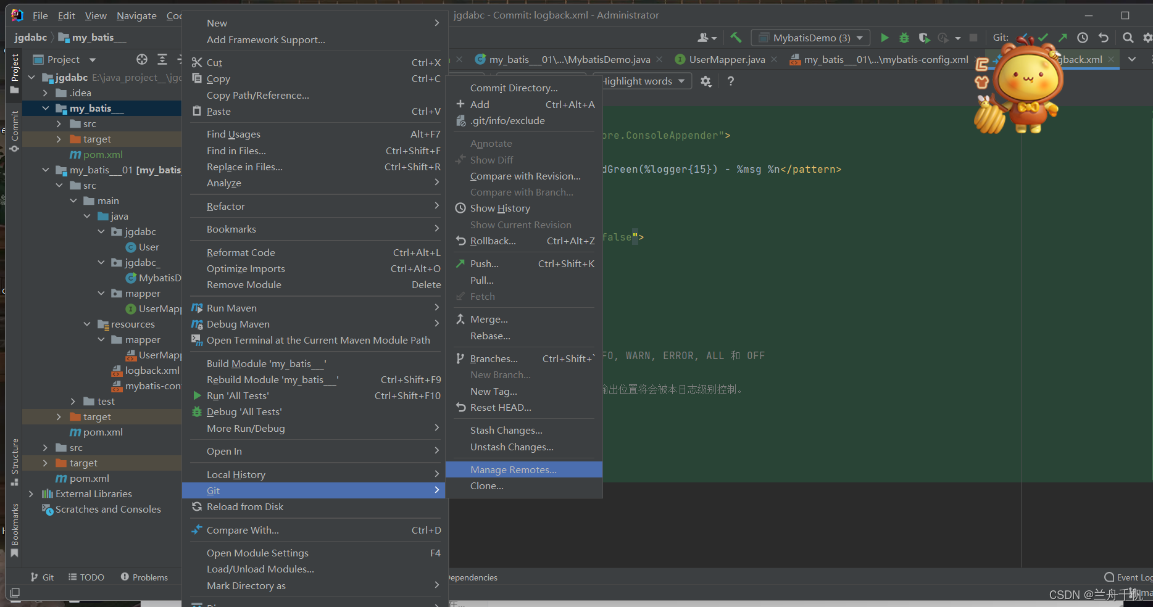The width and height of the screenshot is (1153, 607).
Task: Open the File menu
Action: point(40,15)
